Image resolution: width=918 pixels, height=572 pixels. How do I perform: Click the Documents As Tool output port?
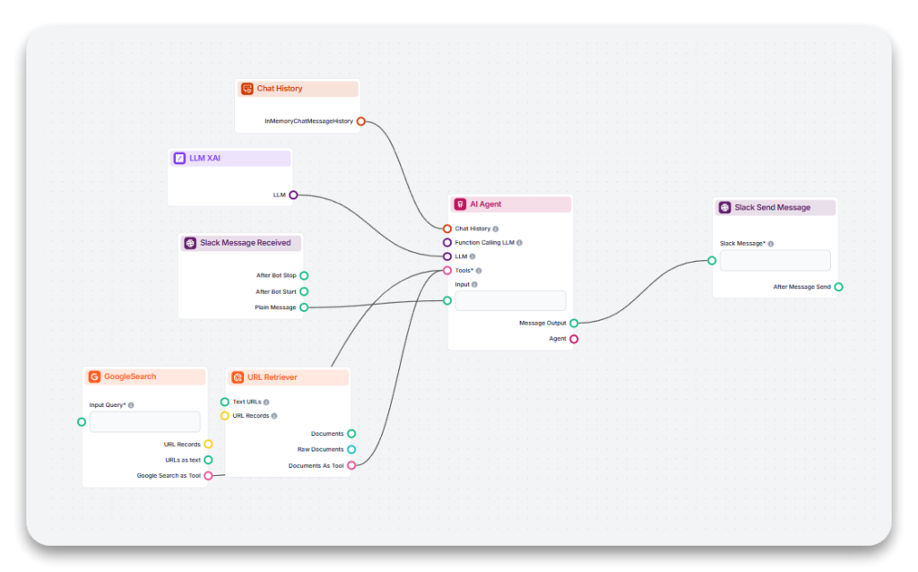(x=351, y=465)
